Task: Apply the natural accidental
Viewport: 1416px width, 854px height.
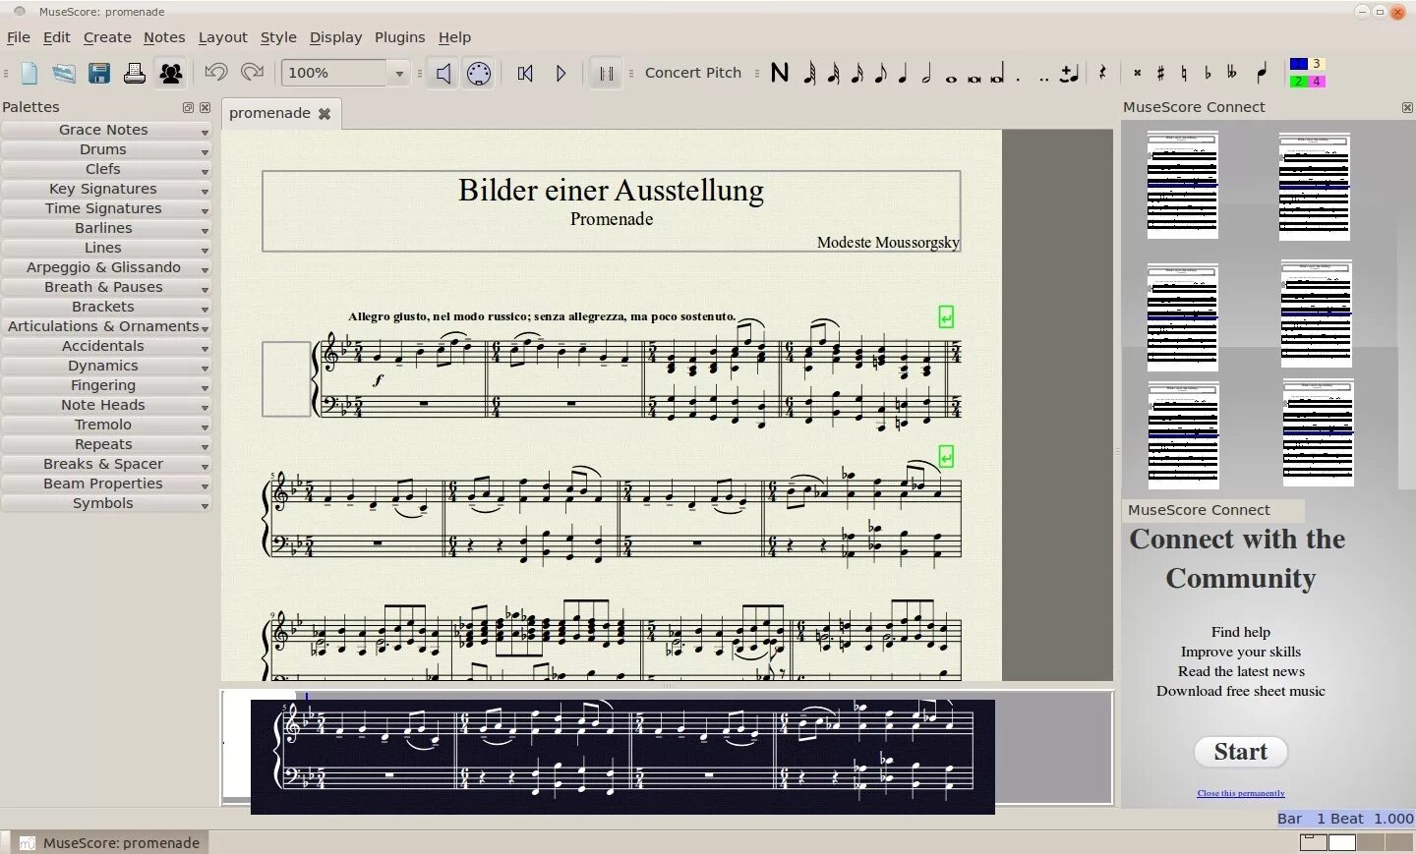Action: 1184,73
